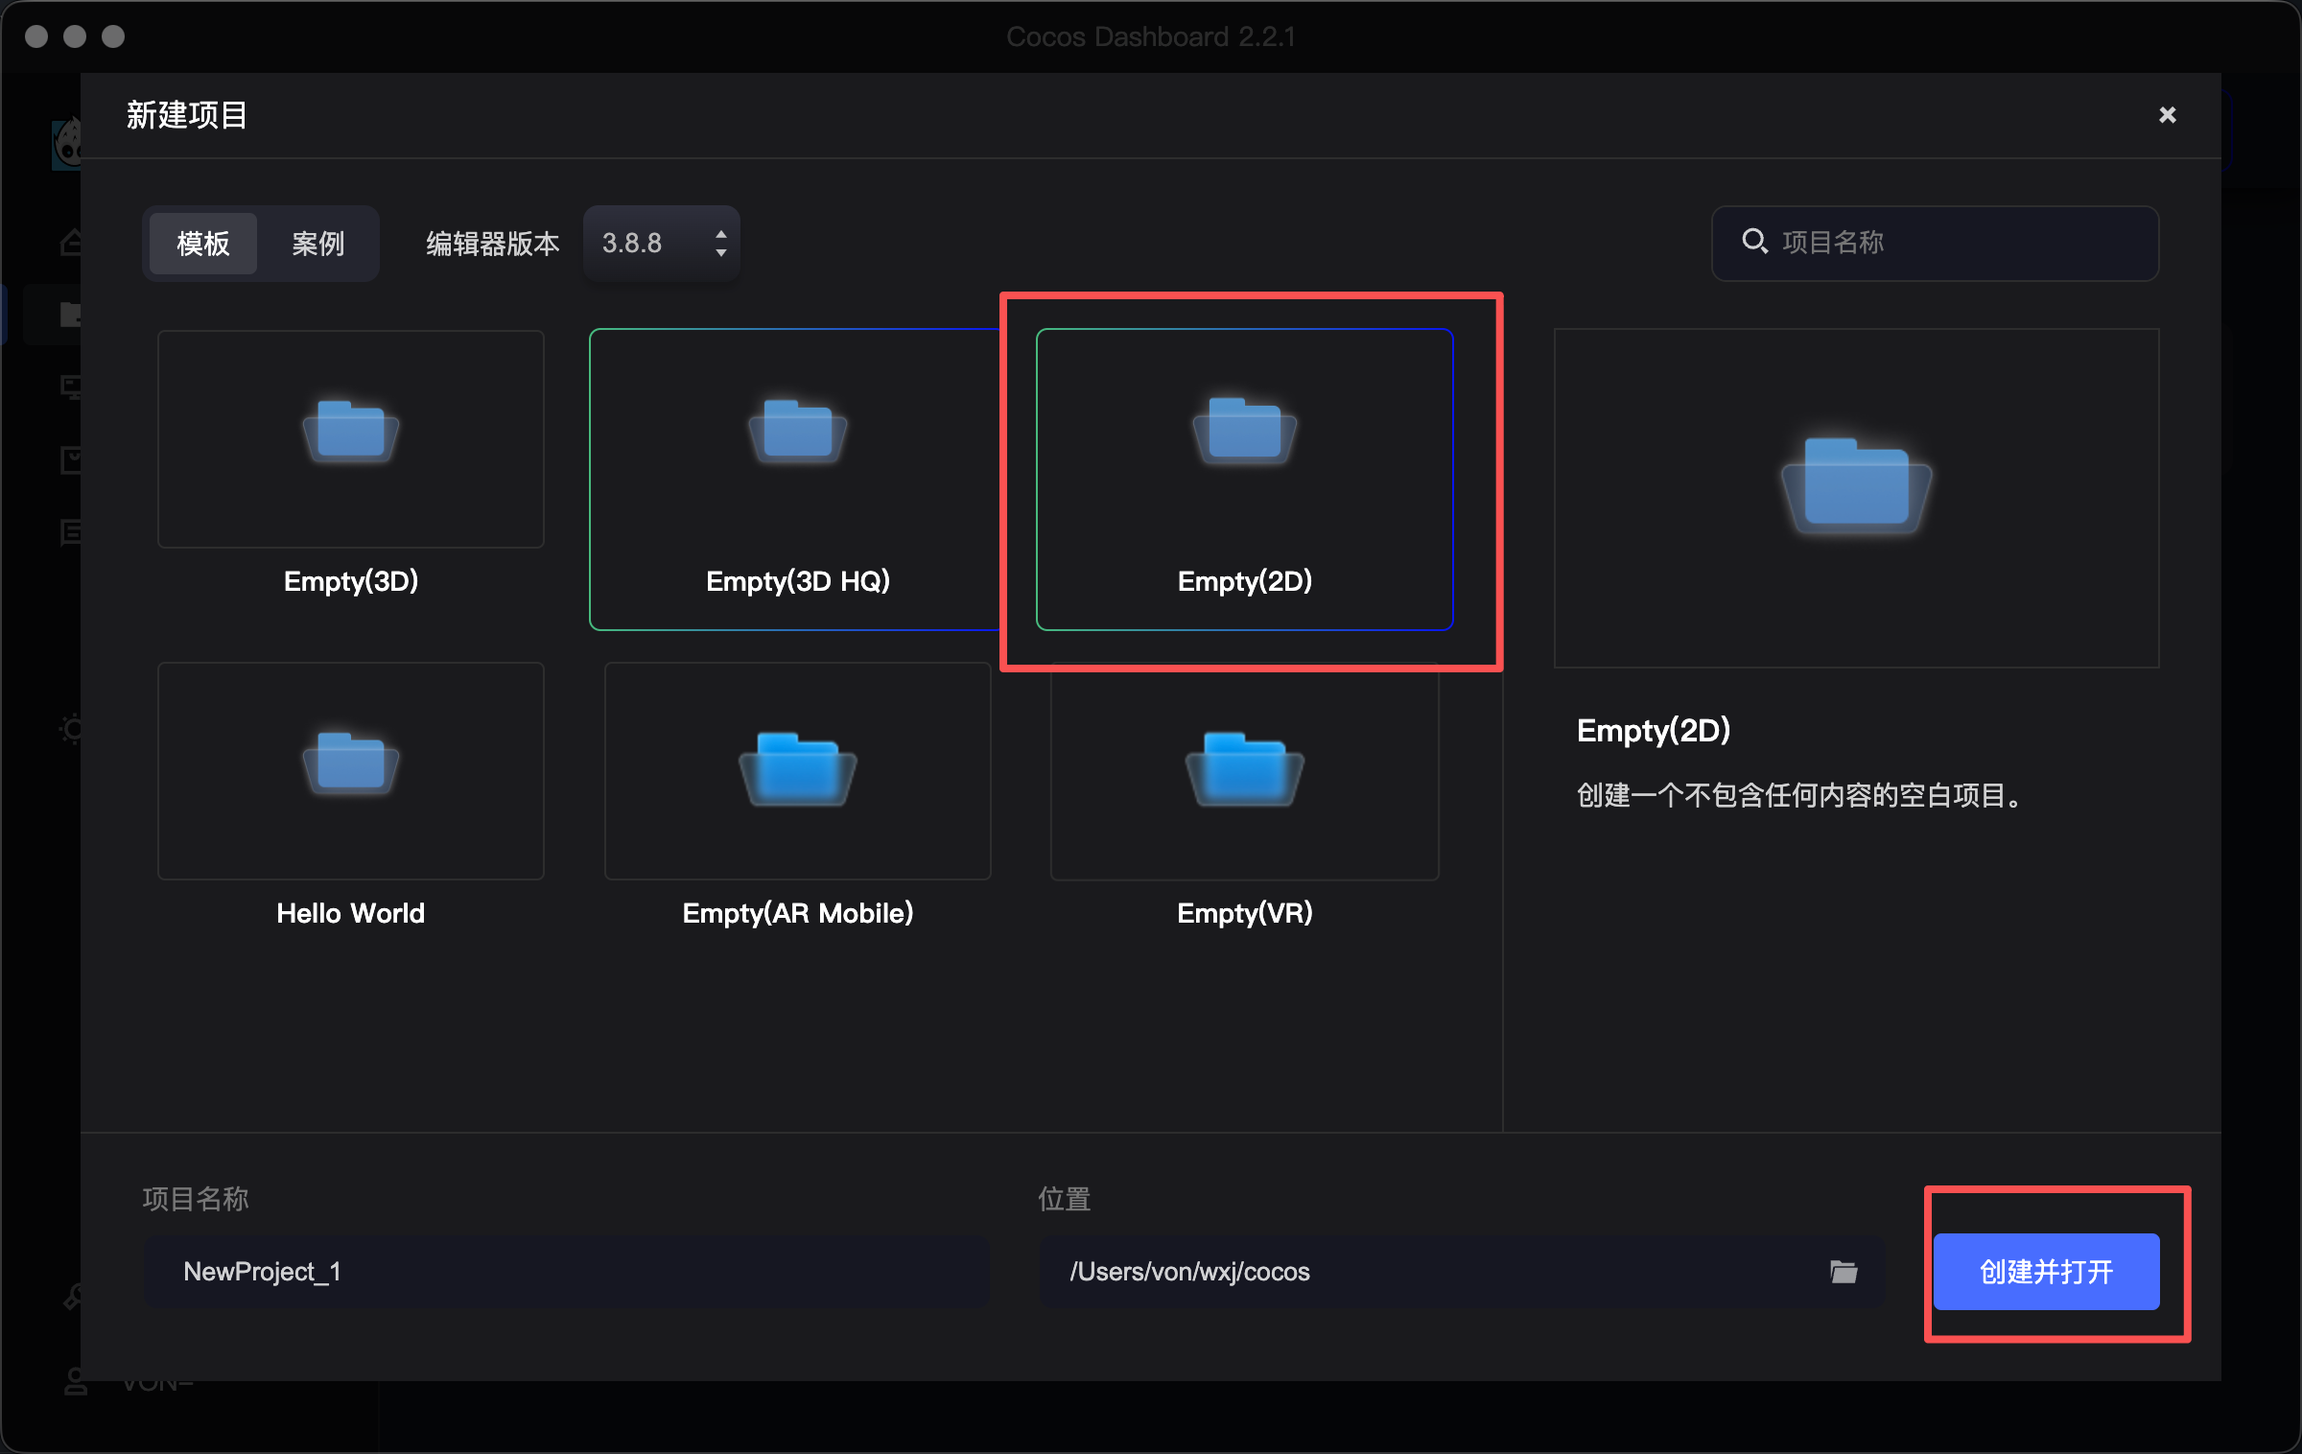2302x1454 pixels.
Task: Click the Cocos Dashboard 2.2.1 window title
Action: (x=1151, y=36)
